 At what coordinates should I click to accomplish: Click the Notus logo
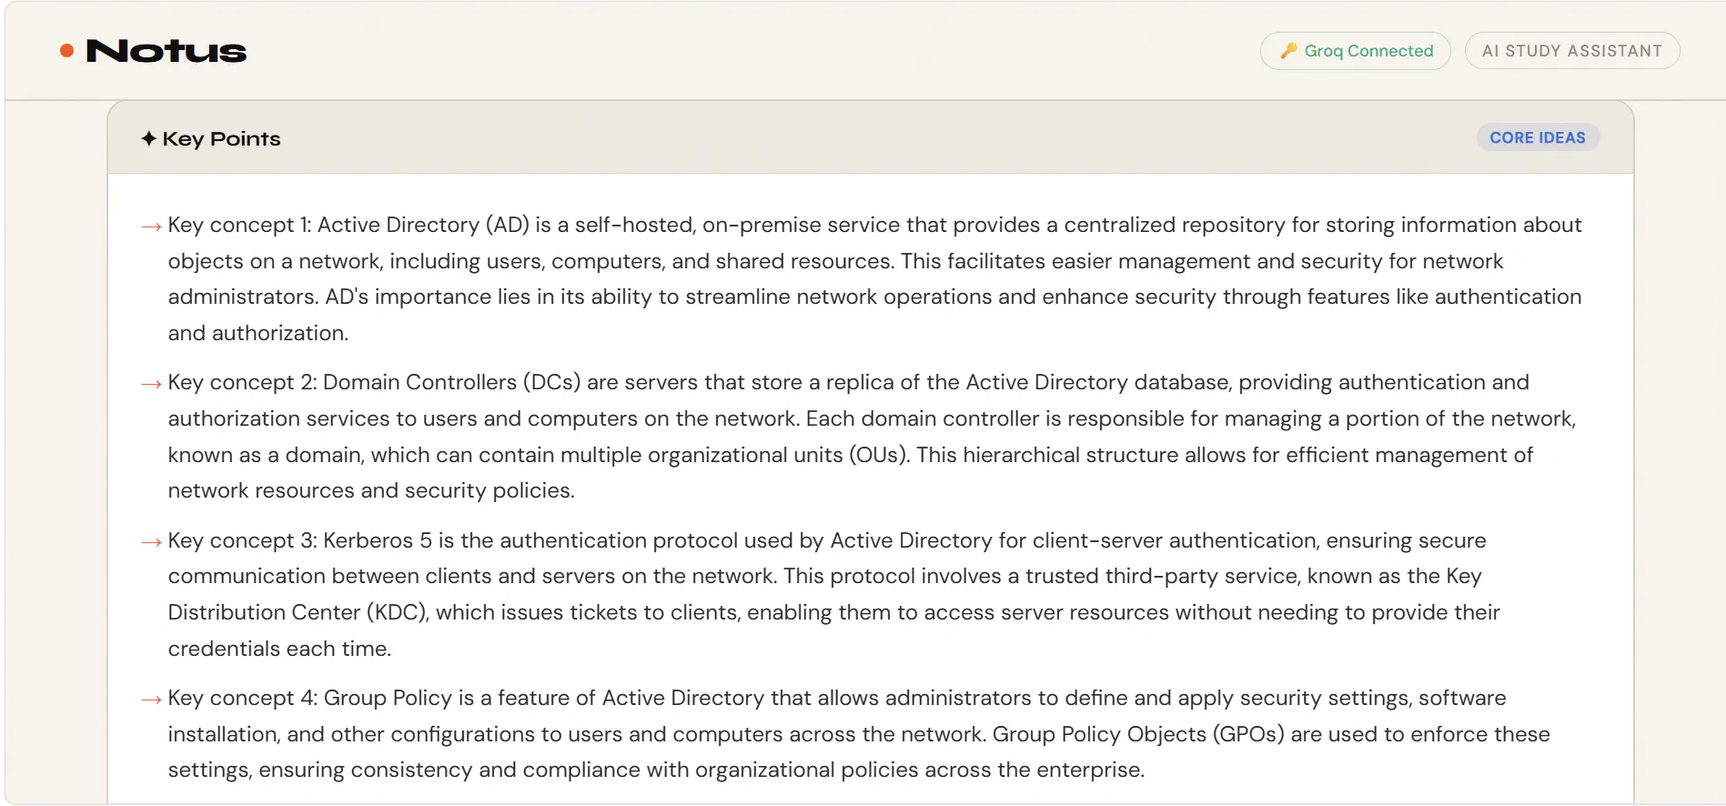(166, 51)
